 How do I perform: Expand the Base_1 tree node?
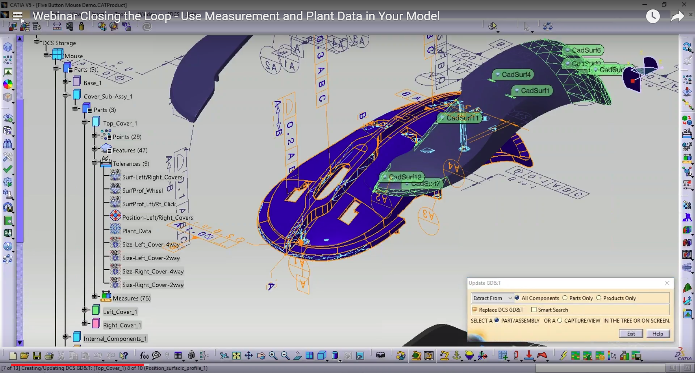tap(66, 82)
